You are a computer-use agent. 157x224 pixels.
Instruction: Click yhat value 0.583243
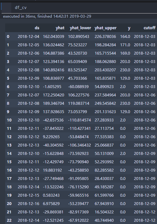(51, 195)
